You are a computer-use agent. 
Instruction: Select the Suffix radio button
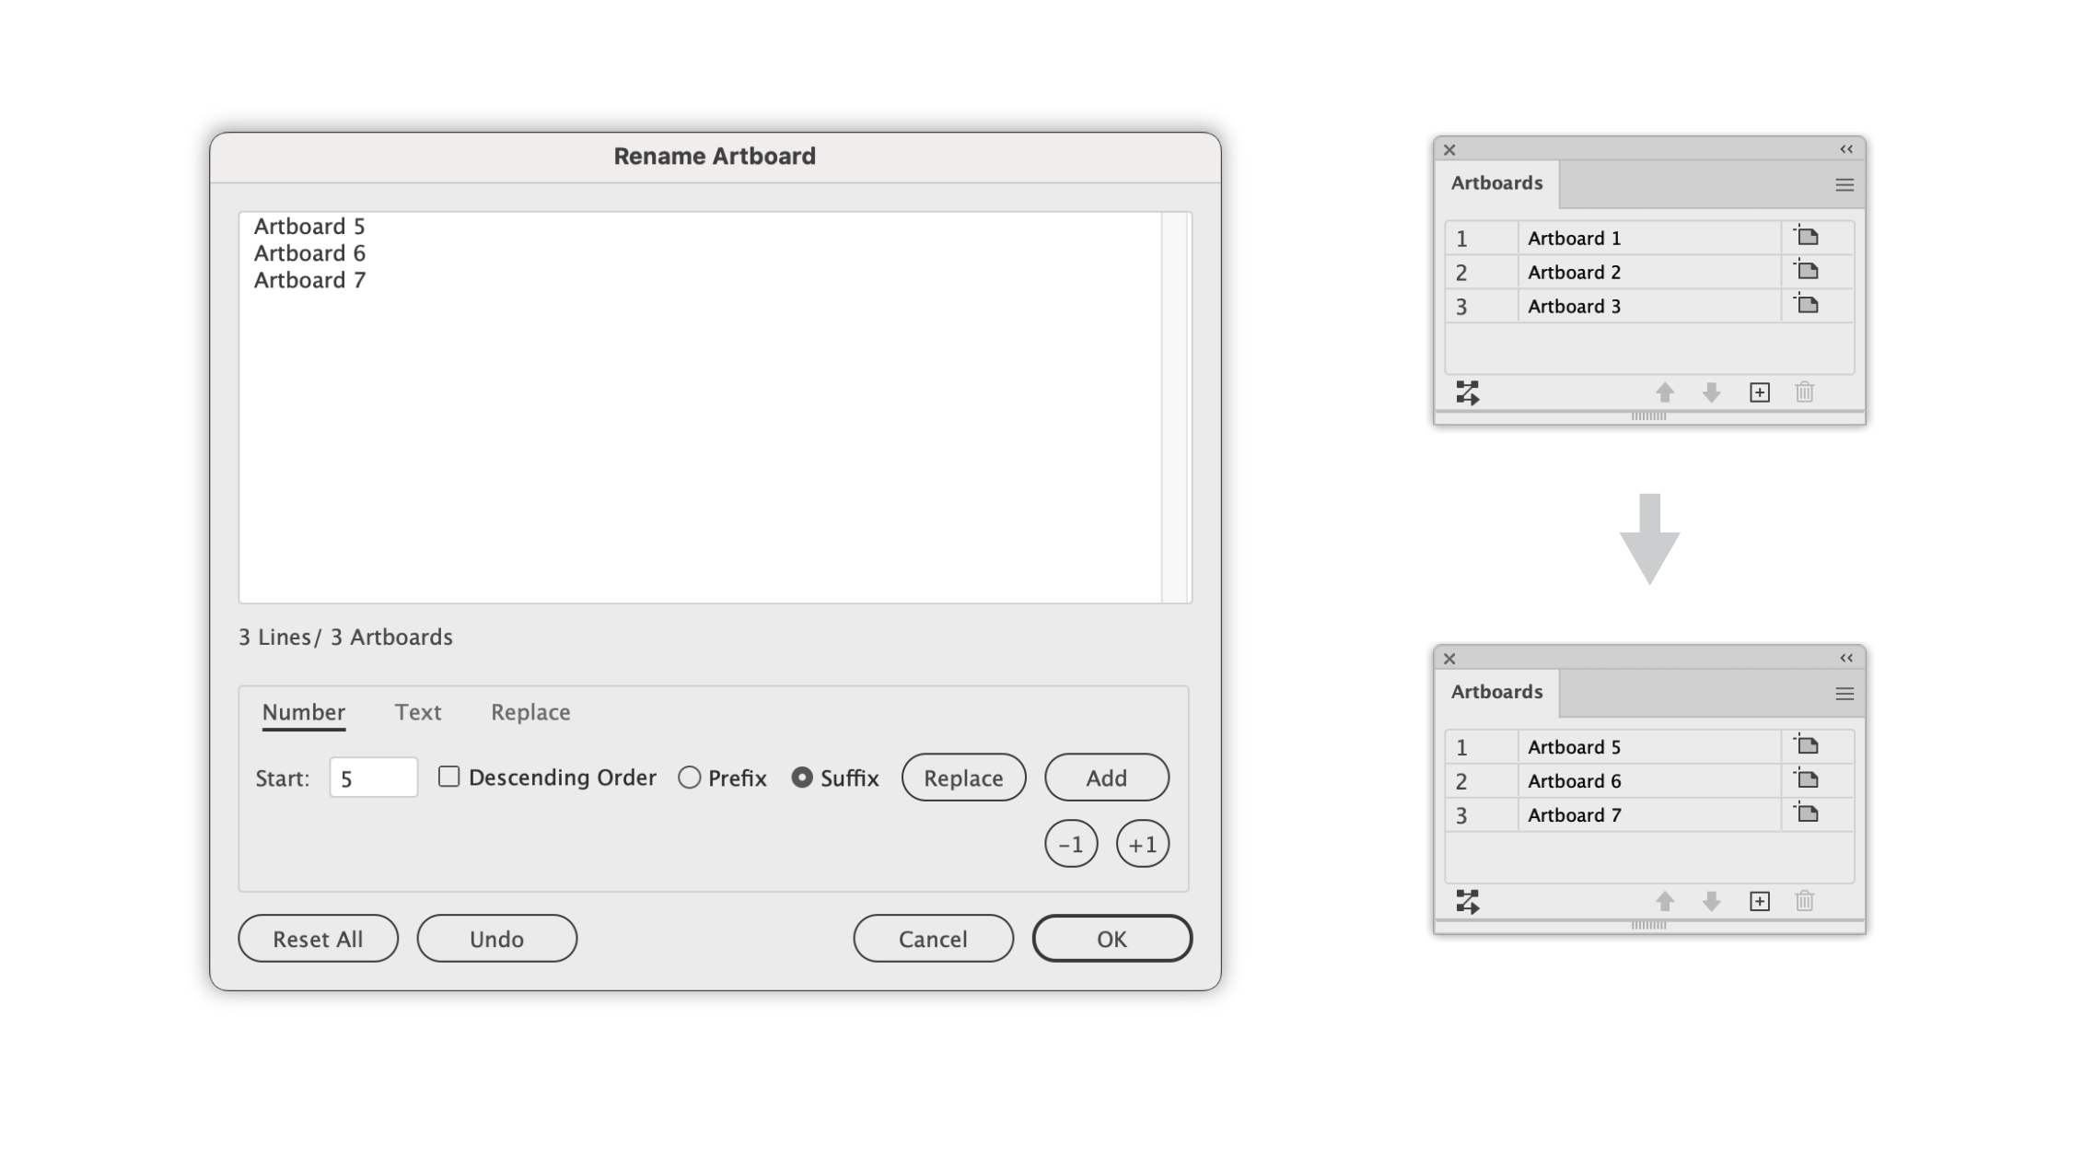pyautogui.click(x=801, y=778)
